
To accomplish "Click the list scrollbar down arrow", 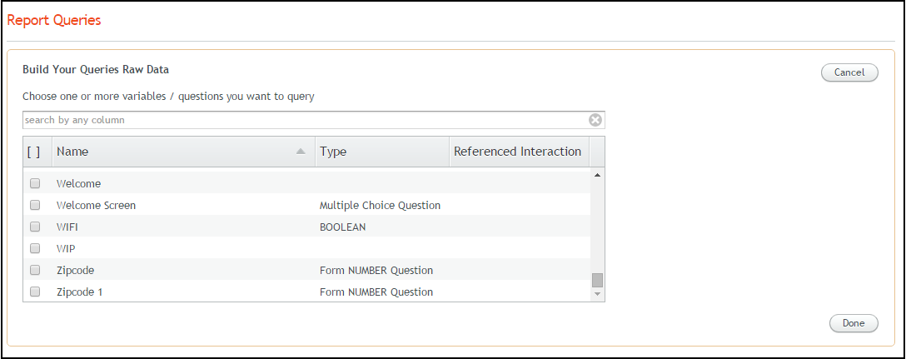I will pyautogui.click(x=597, y=294).
